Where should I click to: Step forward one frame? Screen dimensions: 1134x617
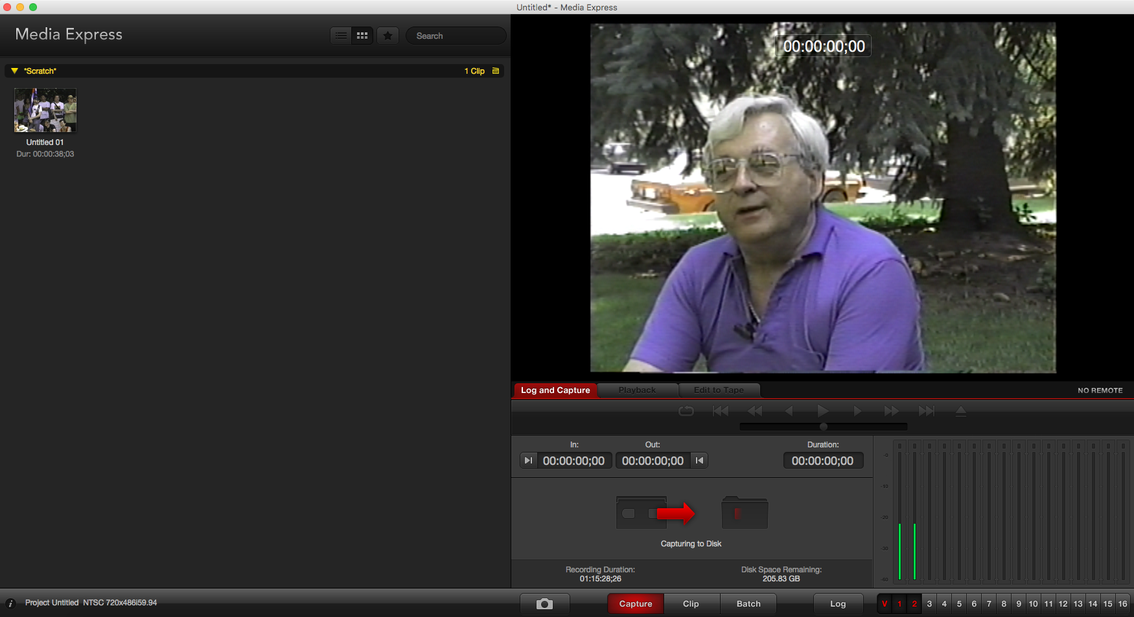[x=857, y=411]
